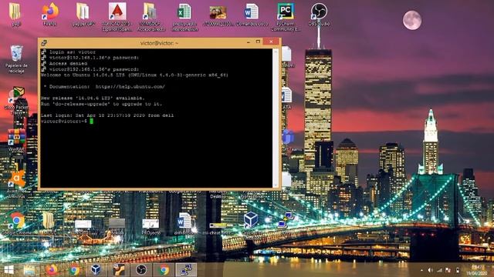Open the network signal tray icon
This screenshot has height=277, width=494.
coord(439,270)
